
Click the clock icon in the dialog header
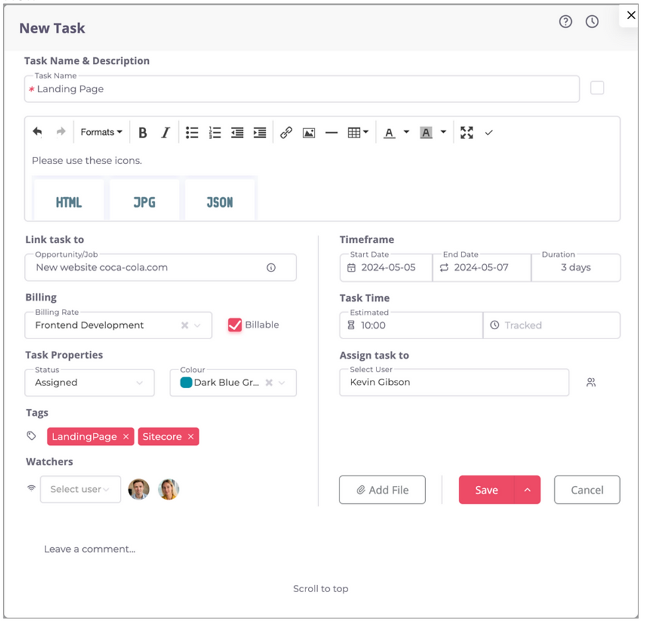[x=591, y=22]
